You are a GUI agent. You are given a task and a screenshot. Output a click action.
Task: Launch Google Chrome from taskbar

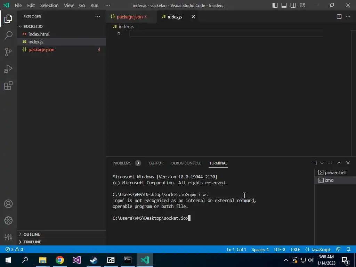tap(60, 260)
